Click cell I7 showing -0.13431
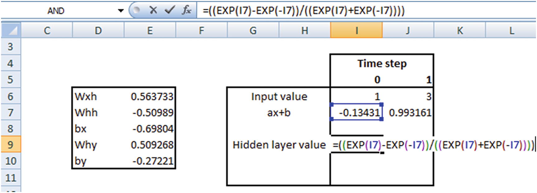The image size is (537, 193). [356, 113]
